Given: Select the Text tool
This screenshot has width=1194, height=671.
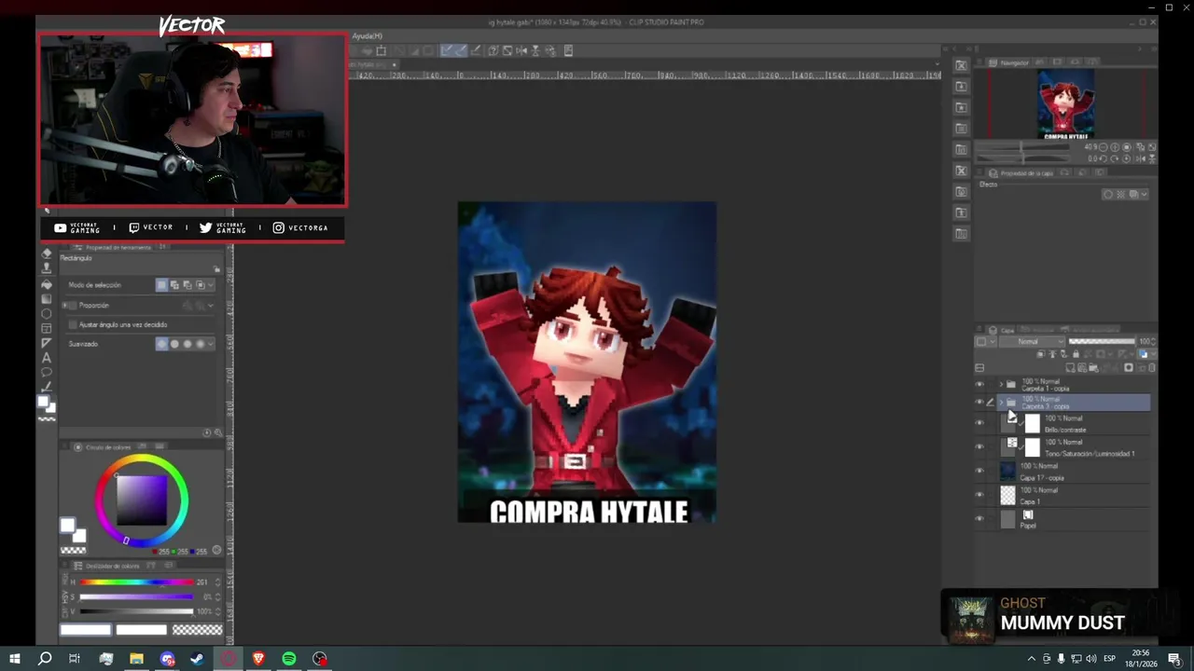Looking at the screenshot, I should point(47,358).
